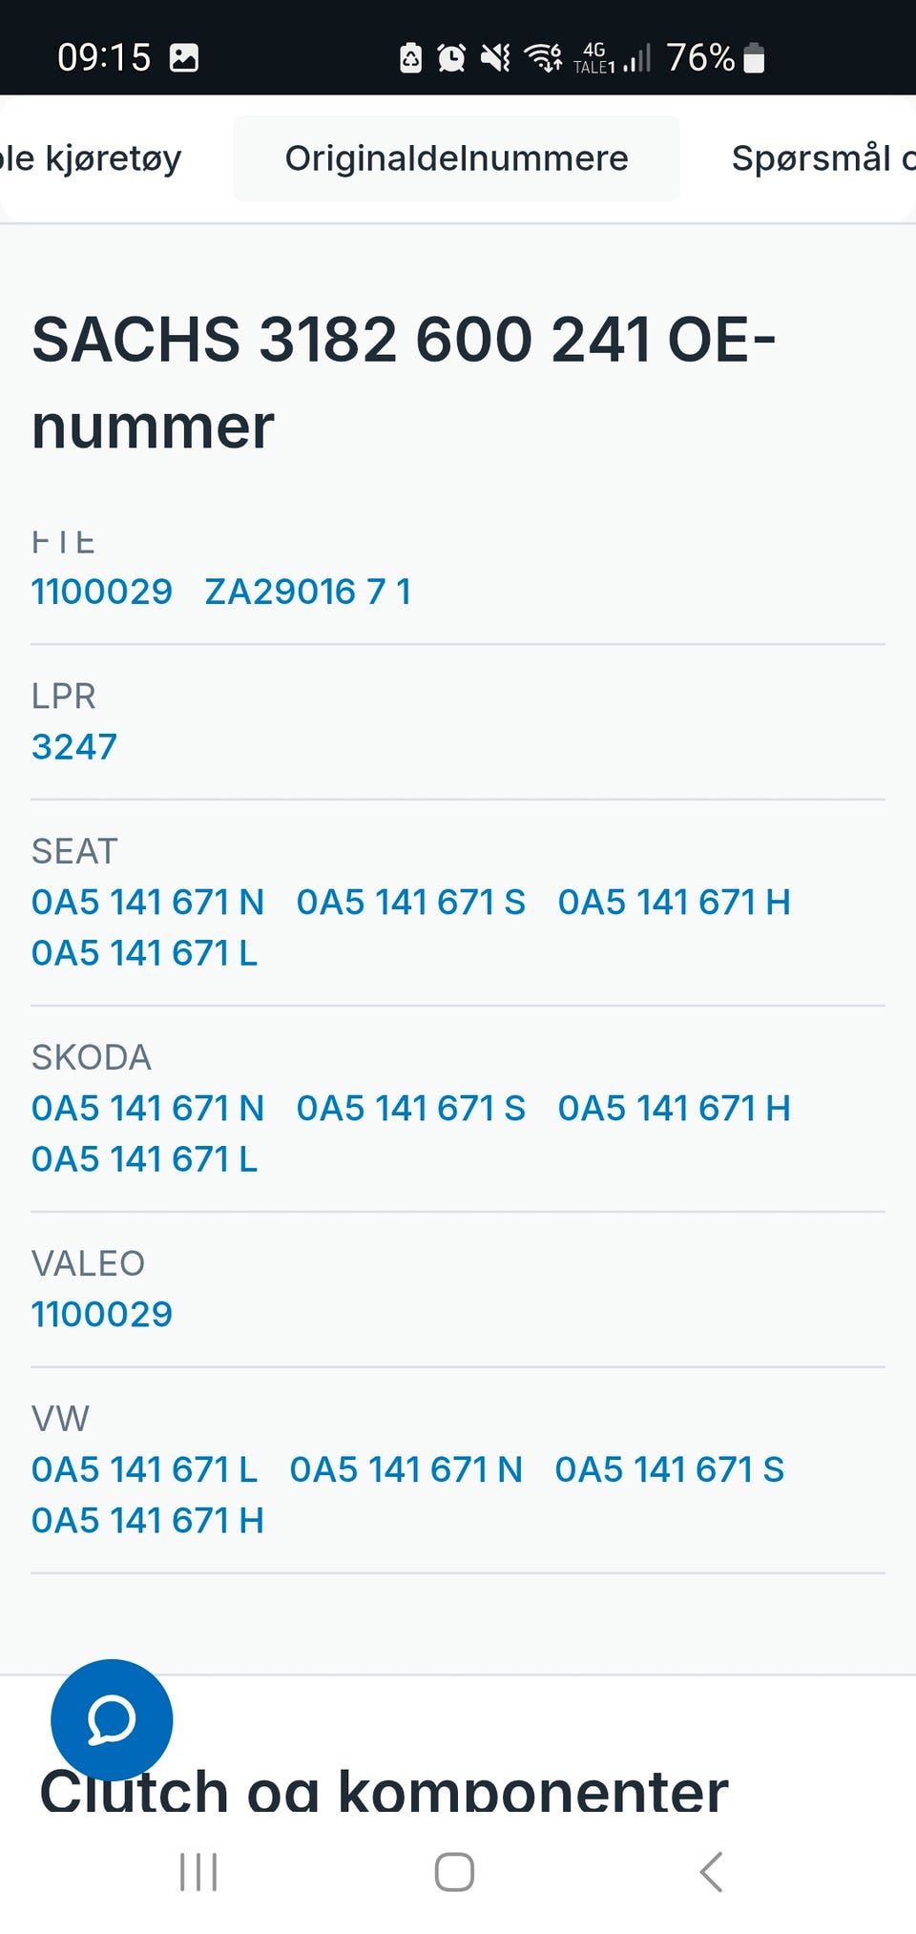Viewport: 916px width, 1934px height.
Task: Open SEAT number 0A5 141 671 S
Action: (410, 902)
